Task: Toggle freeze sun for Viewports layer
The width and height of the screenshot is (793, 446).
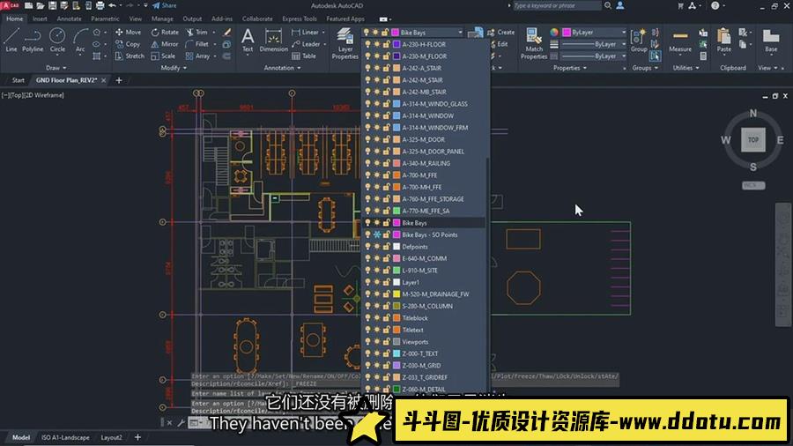Action: coord(377,342)
